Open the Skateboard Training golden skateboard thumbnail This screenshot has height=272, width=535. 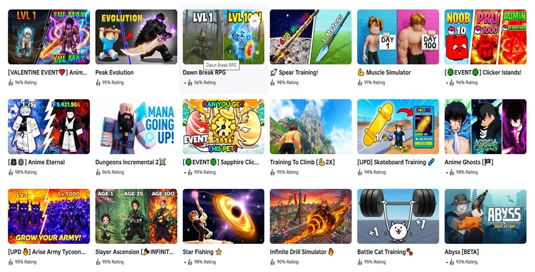(x=398, y=127)
